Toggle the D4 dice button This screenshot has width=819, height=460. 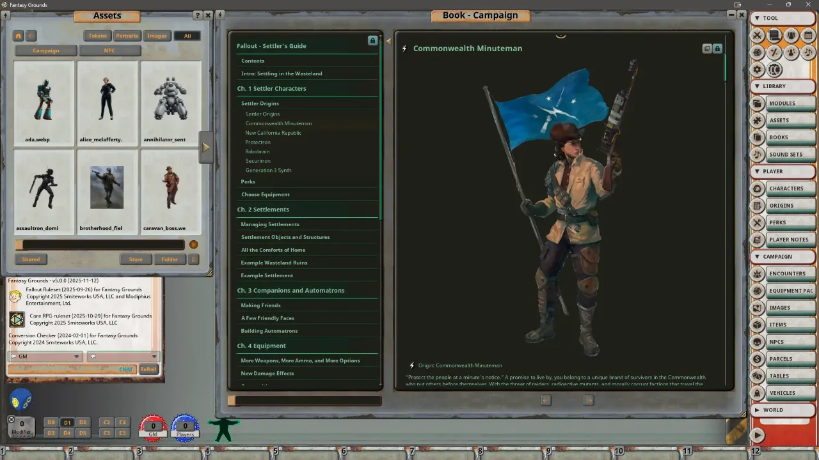[67, 433]
